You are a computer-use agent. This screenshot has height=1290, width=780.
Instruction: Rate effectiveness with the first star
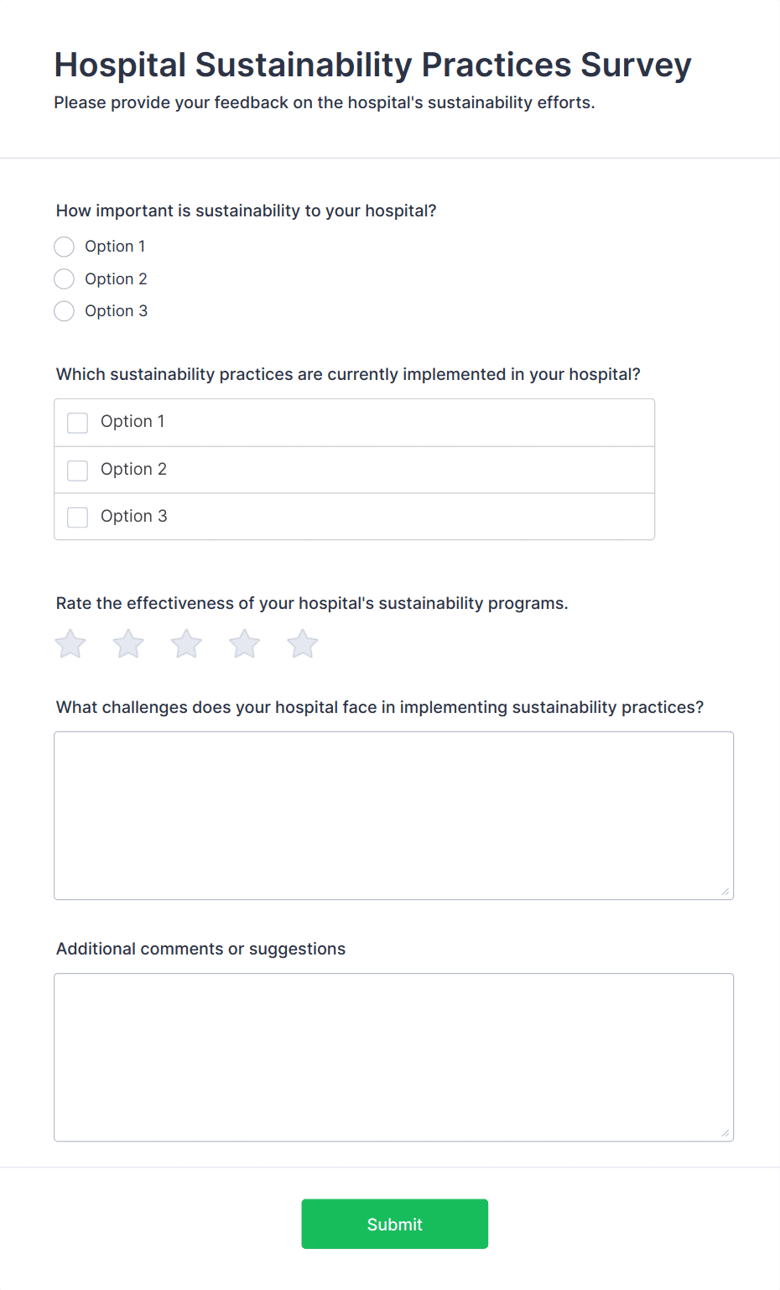coord(70,644)
